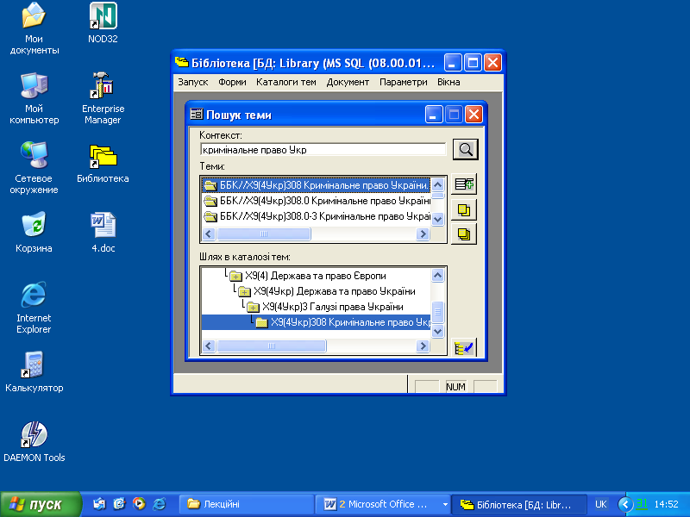Viewport: 690px width, 517px height.
Task: Open the Запуск menu
Action: pos(192,82)
